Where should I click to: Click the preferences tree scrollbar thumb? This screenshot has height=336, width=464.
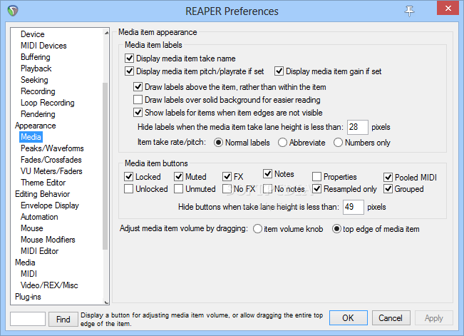105,166
